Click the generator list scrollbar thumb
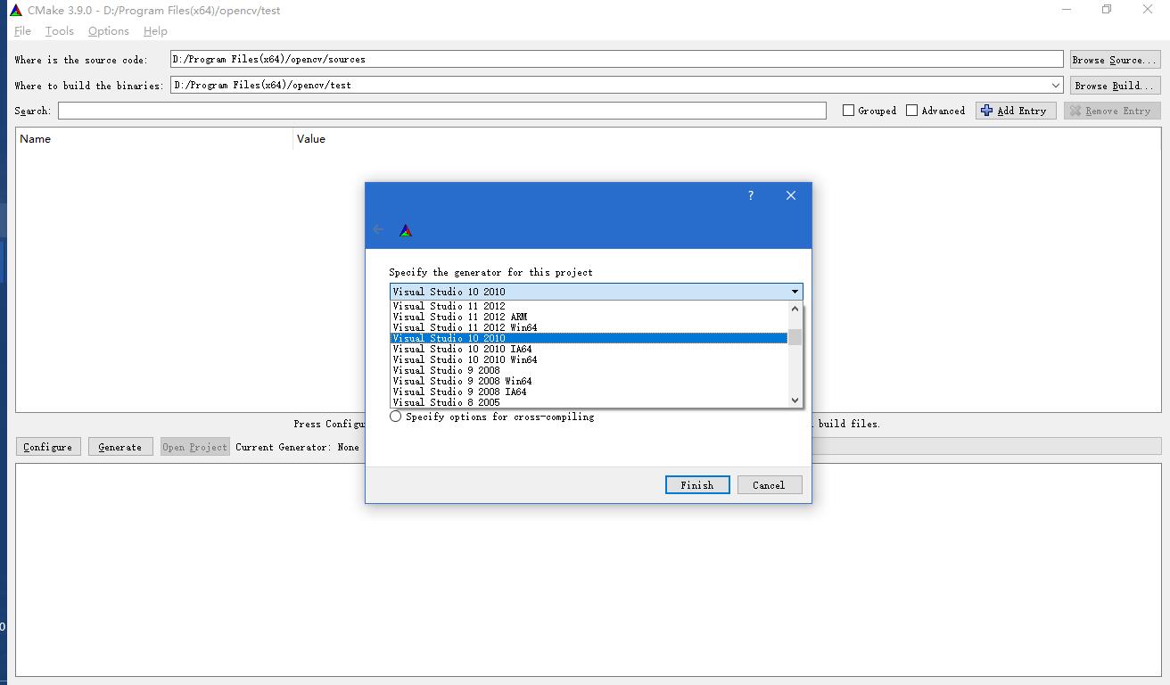 pos(795,337)
